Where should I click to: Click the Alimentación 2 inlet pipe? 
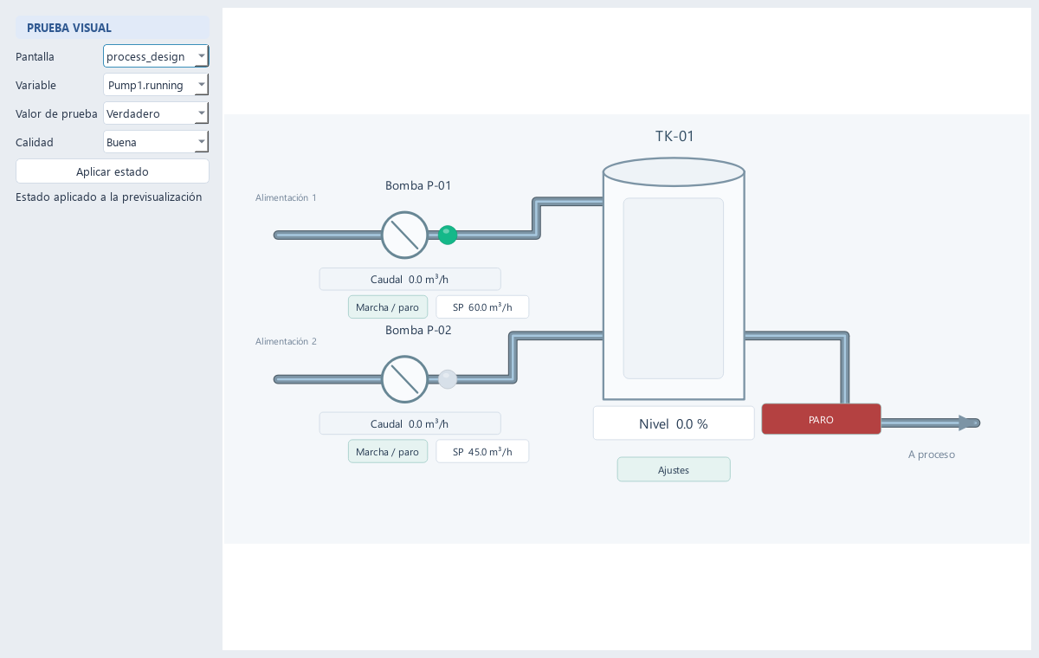pyautogui.click(x=328, y=379)
